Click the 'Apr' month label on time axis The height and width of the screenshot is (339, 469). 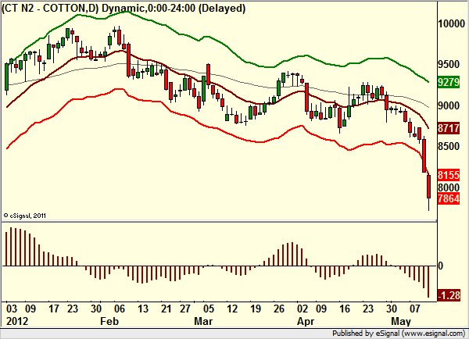pyautogui.click(x=306, y=321)
